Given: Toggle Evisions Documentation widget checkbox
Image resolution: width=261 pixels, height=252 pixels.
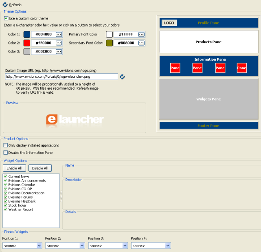Looking at the screenshot, I should 5,193.
